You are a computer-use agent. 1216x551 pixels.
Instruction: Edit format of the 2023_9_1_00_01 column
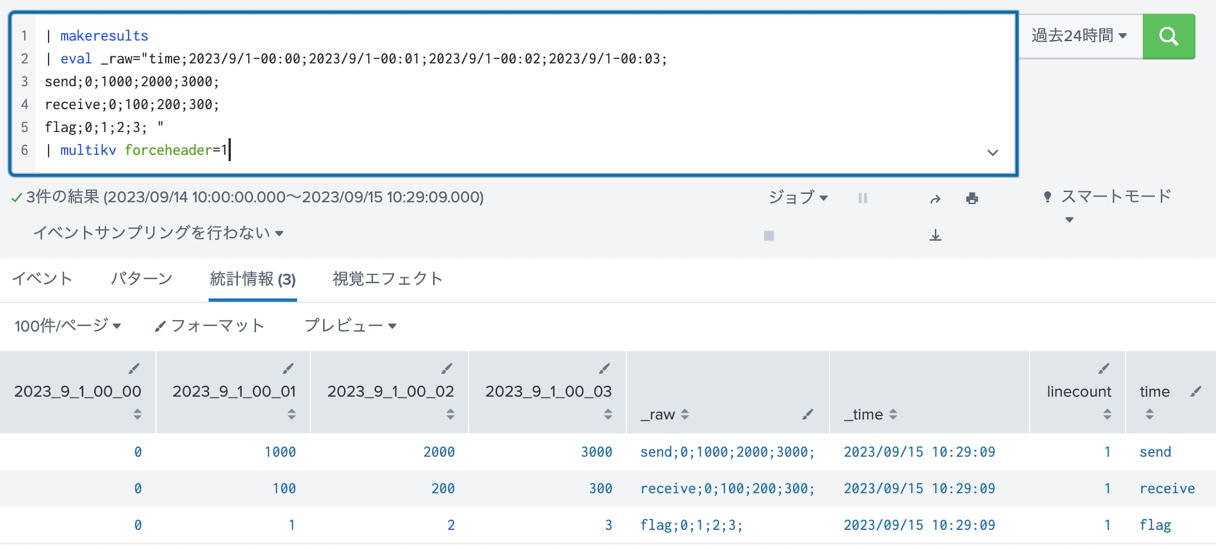(288, 369)
